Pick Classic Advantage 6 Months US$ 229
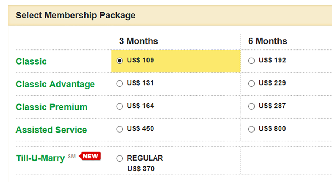This screenshot has width=332, height=182. click(251, 83)
